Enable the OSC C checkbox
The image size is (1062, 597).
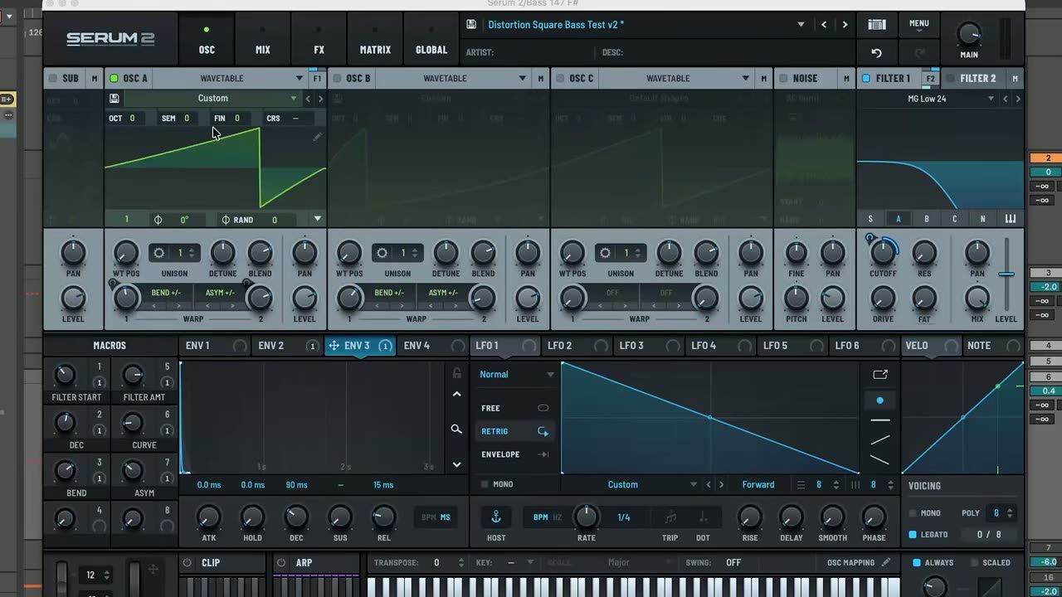point(560,79)
